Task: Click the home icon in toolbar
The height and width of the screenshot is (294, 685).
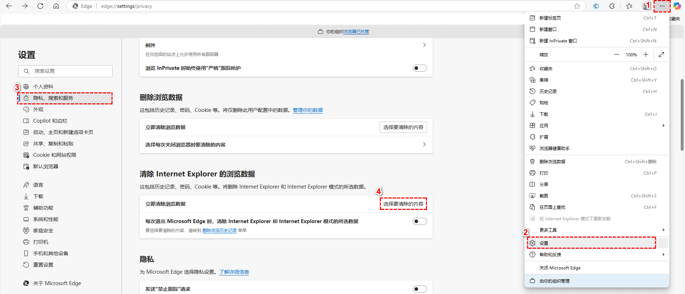Action: (56, 6)
